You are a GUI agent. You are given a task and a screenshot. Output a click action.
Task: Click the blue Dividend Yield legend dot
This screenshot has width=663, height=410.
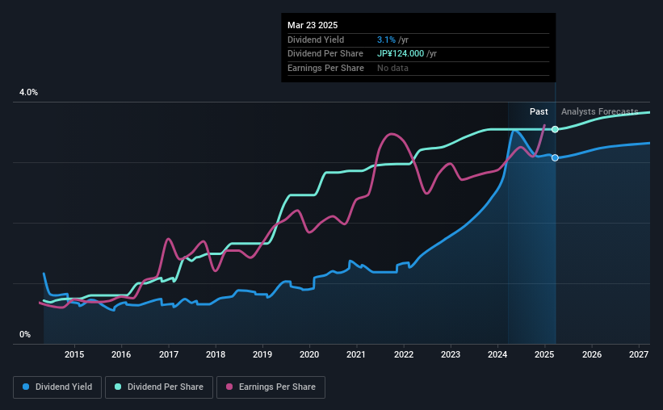pyautogui.click(x=26, y=387)
